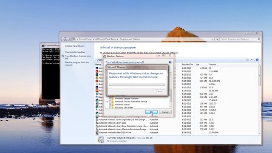The height and width of the screenshot is (153, 272).
Task: Click the Windows Features title bar icon
Action: point(105,56)
